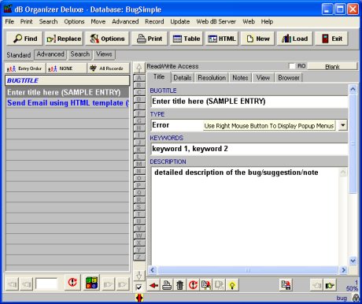This screenshot has height=304, width=362.
Task: Open the Search menu
Action: (x=48, y=21)
